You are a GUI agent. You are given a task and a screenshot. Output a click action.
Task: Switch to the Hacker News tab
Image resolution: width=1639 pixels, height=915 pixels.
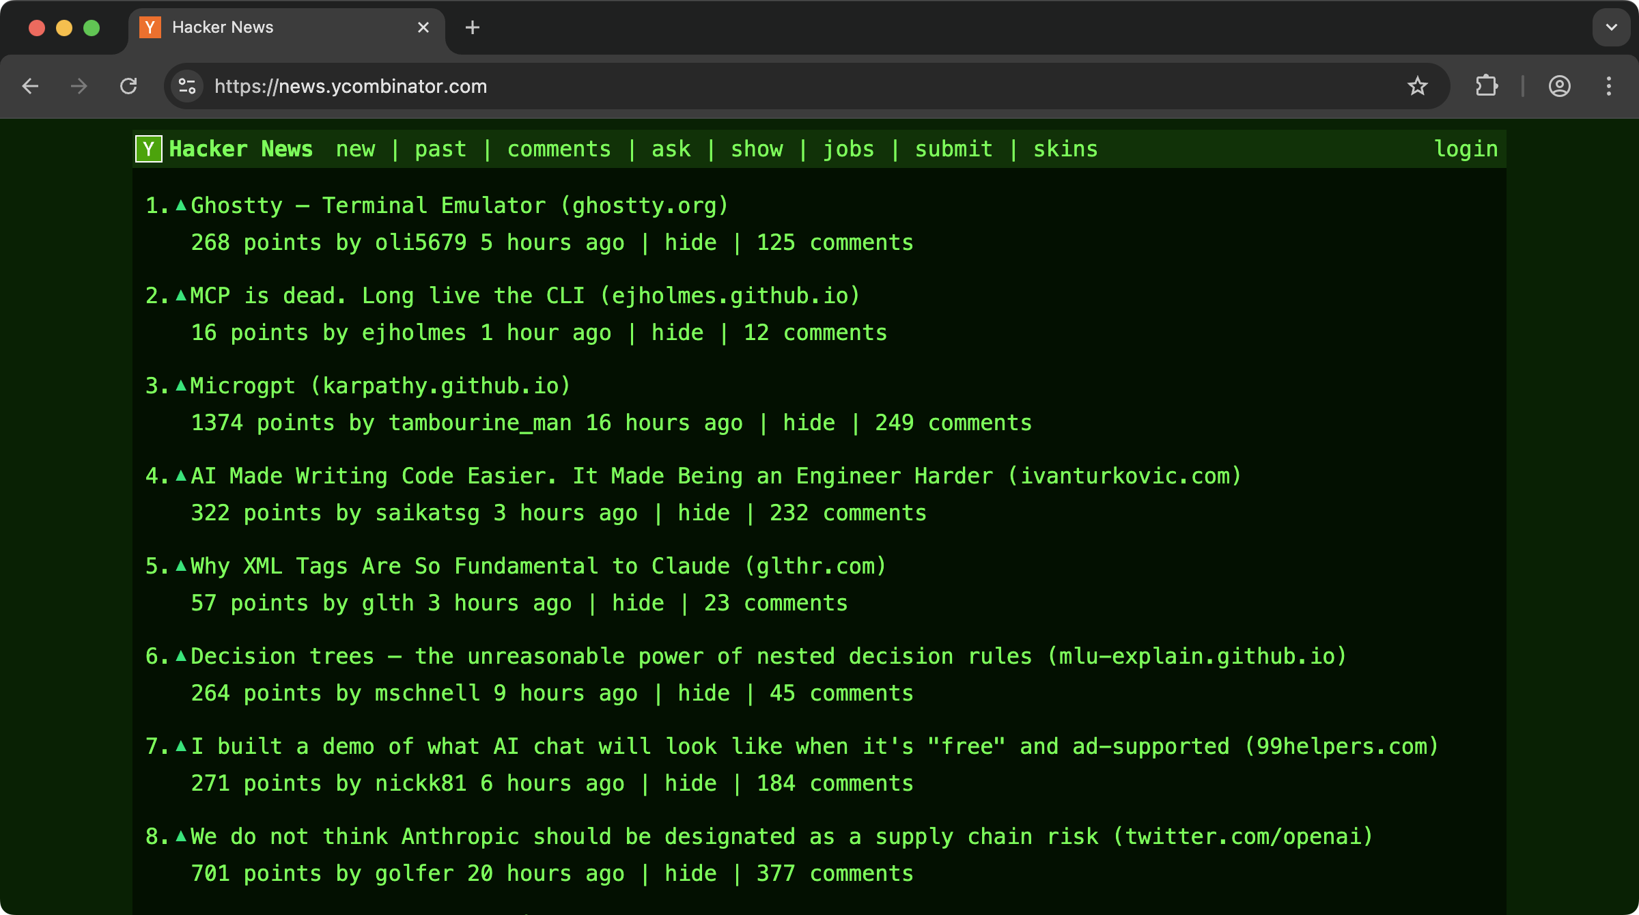pyautogui.click(x=223, y=27)
